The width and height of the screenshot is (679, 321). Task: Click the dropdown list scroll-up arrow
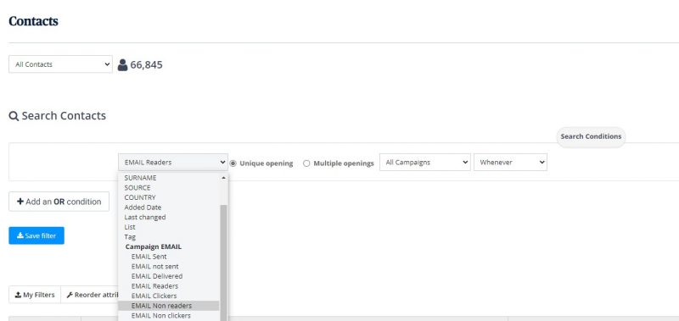223,178
